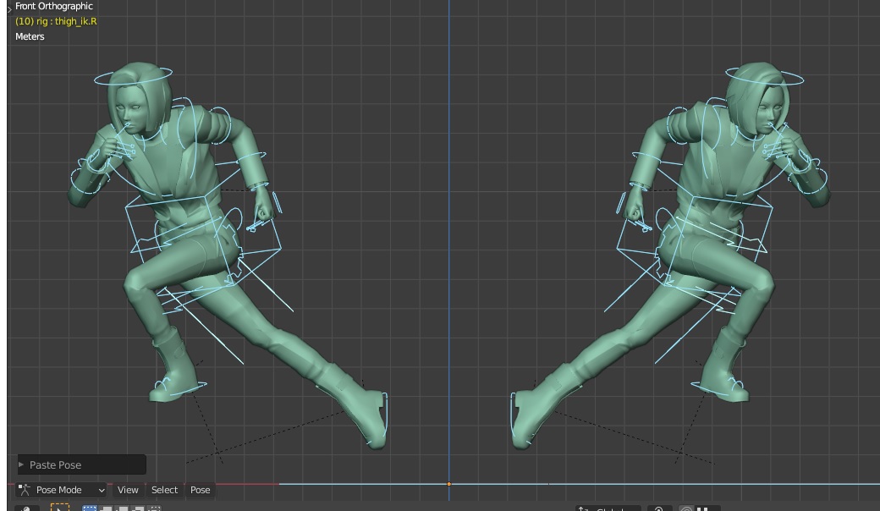This screenshot has width=880, height=511.
Task: Open the Global transform orientation dropdown
Action: click(x=606, y=508)
